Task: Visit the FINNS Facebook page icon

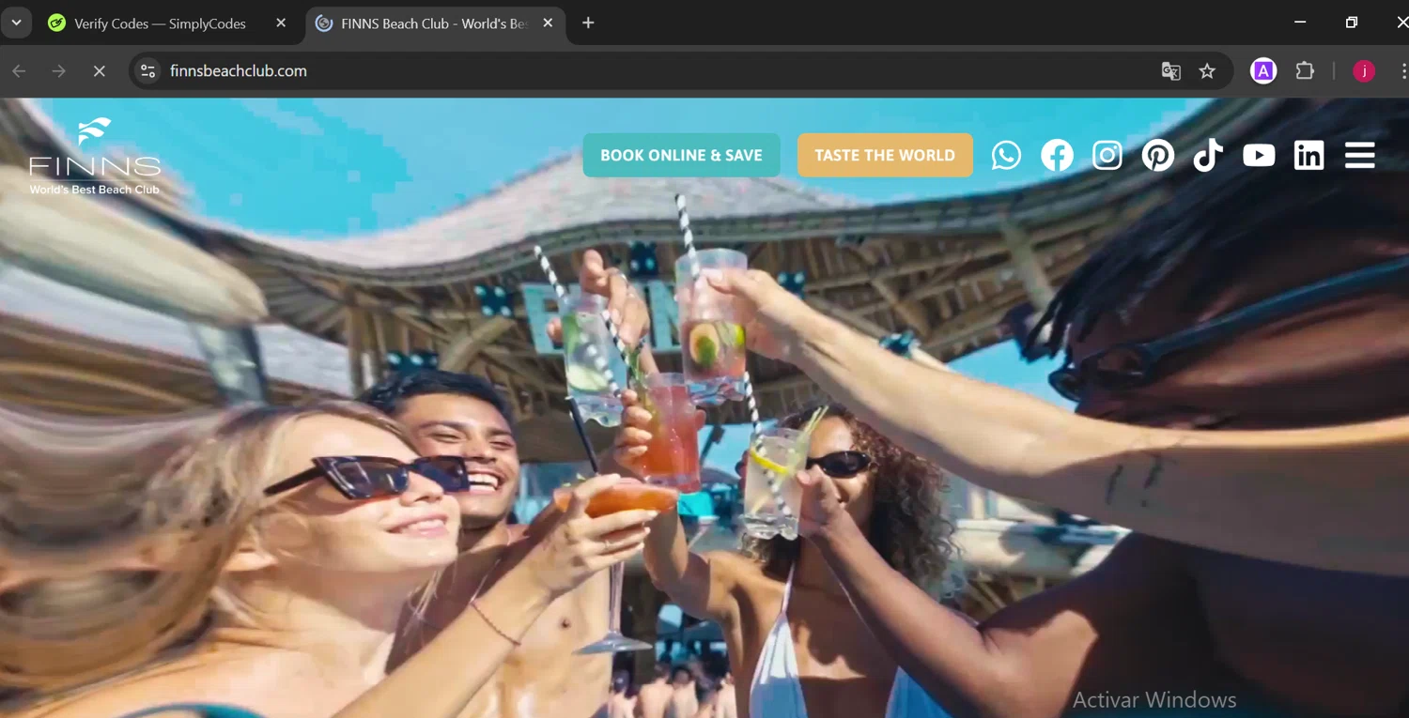Action: [x=1057, y=155]
